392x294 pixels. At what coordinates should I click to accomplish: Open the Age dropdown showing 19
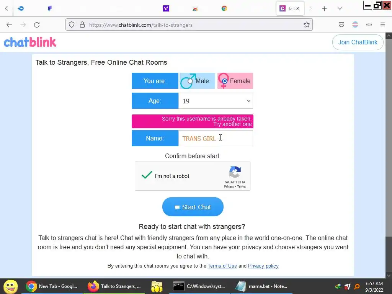click(x=216, y=101)
